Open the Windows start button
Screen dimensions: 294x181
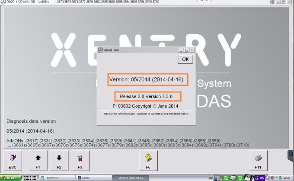[10, 178]
